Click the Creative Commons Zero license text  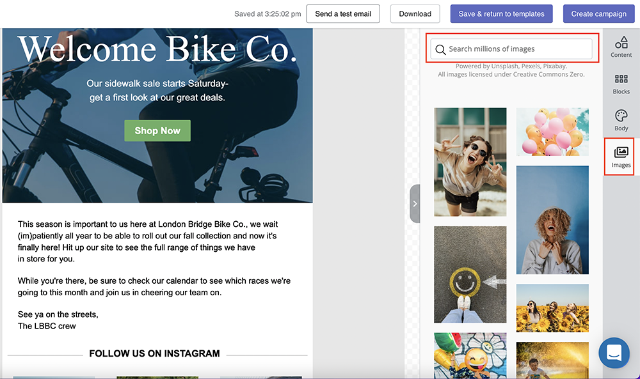[511, 74]
